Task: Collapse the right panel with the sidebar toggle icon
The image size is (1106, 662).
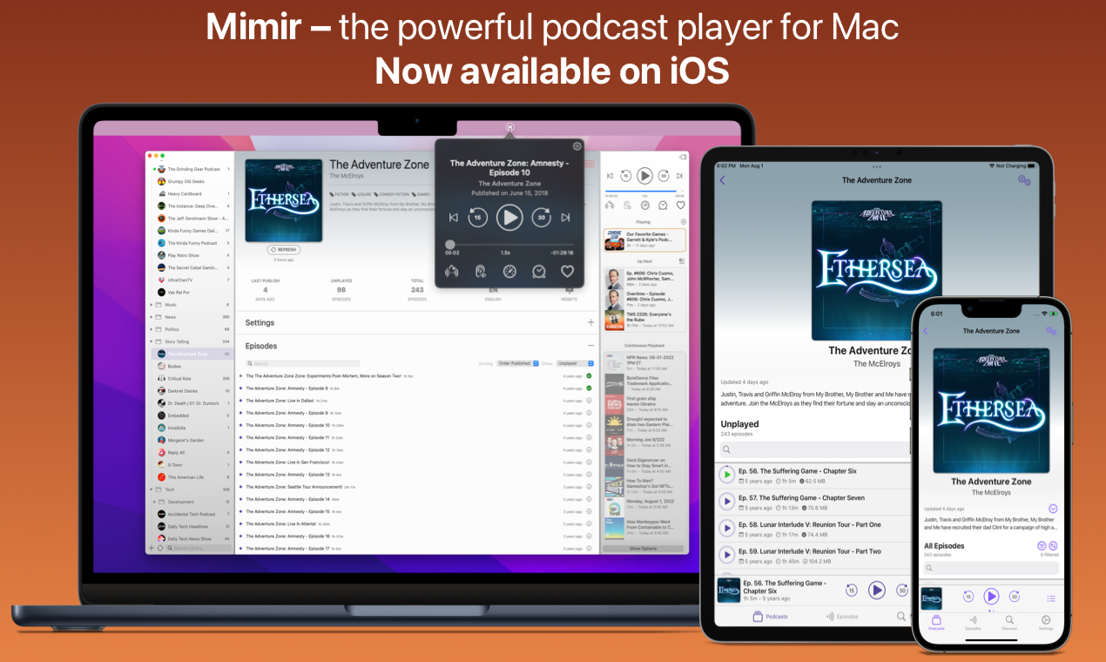Action: [681, 157]
